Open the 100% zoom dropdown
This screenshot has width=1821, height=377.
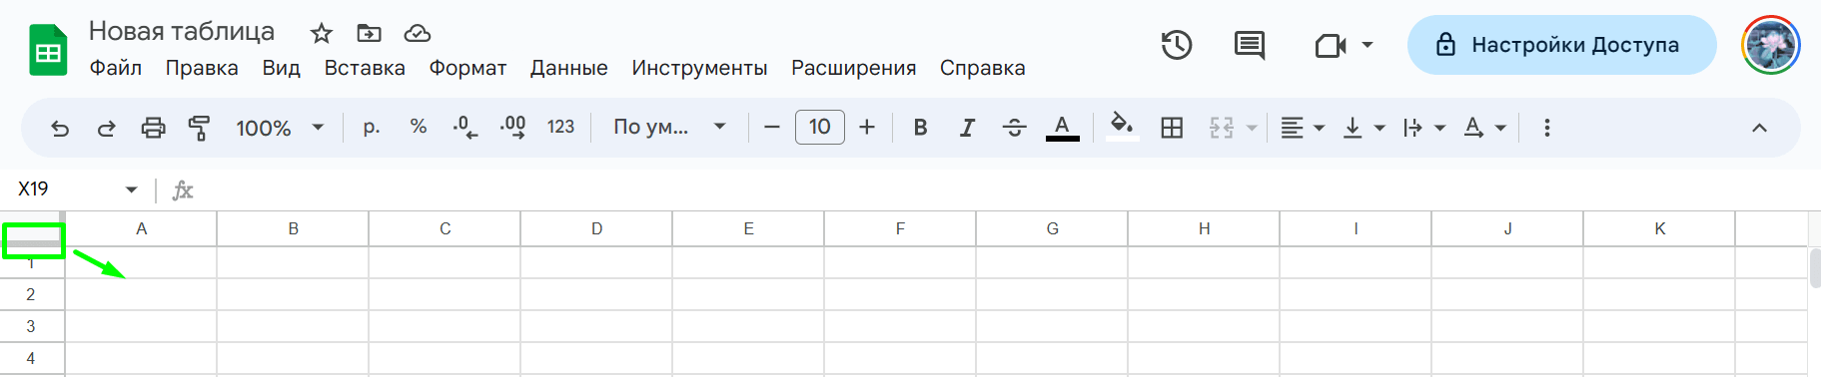point(280,128)
